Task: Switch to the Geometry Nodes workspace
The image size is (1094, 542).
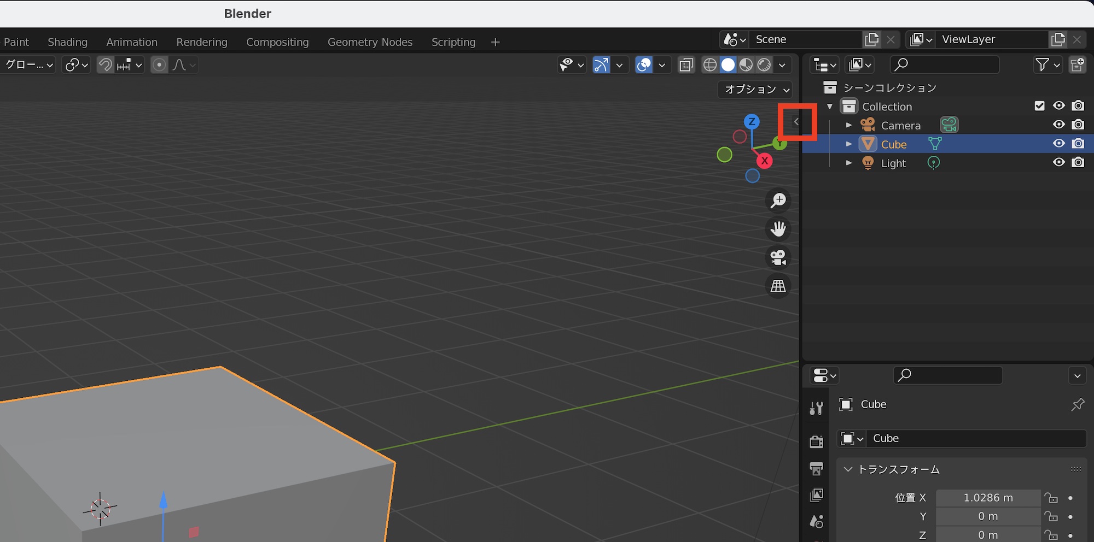Action: (x=370, y=42)
